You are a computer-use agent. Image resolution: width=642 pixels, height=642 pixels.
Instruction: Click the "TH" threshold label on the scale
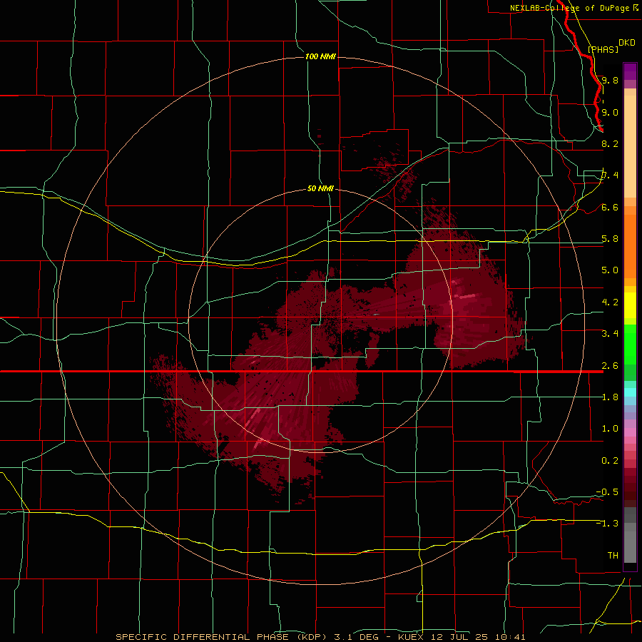613,556
